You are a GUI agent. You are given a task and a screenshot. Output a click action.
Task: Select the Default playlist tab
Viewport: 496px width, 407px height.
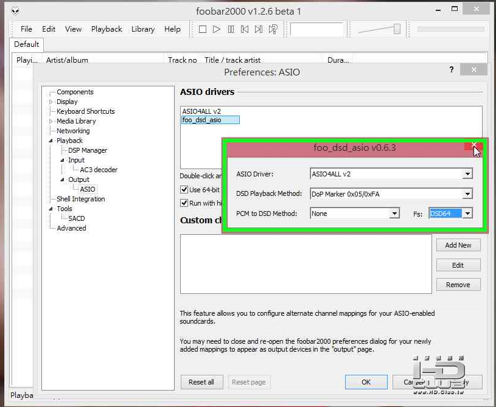(x=27, y=44)
